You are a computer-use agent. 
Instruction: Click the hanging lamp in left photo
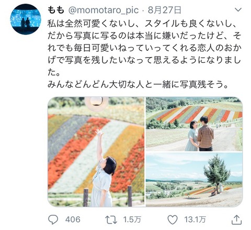[x=96, y=103]
